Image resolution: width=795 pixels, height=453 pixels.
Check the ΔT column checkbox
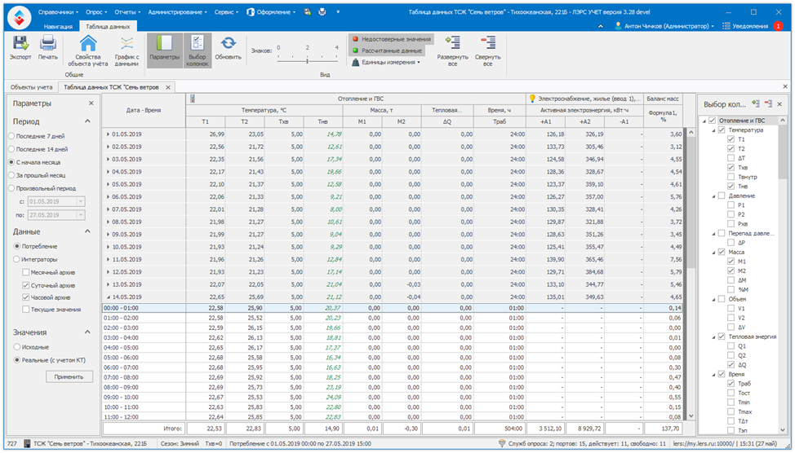click(731, 158)
